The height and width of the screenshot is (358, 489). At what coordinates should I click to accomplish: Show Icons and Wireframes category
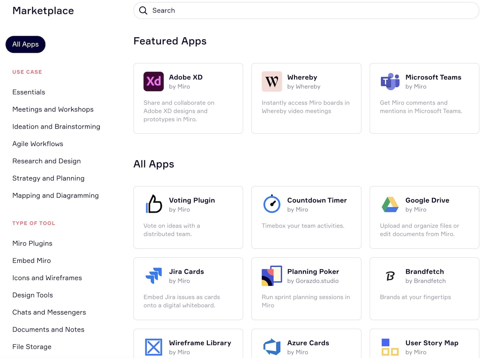pyautogui.click(x=47, y=278)
